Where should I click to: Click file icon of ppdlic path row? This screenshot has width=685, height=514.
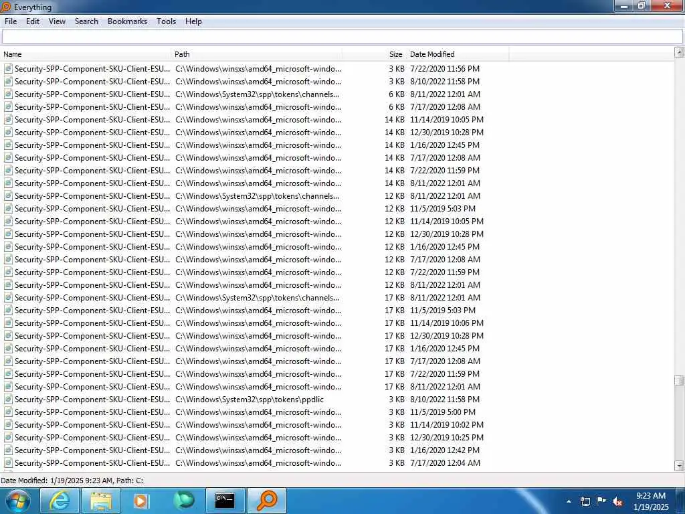(x=8, y=399)
